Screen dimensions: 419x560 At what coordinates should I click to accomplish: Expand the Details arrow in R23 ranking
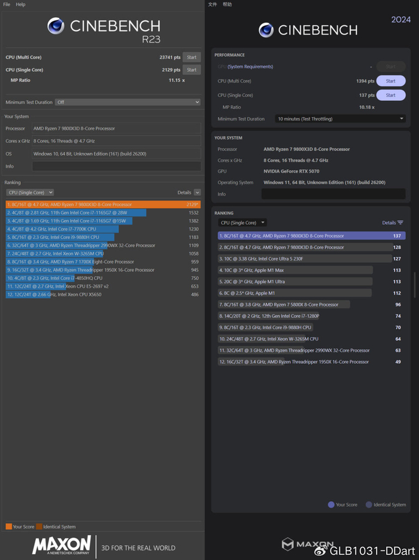197,192
